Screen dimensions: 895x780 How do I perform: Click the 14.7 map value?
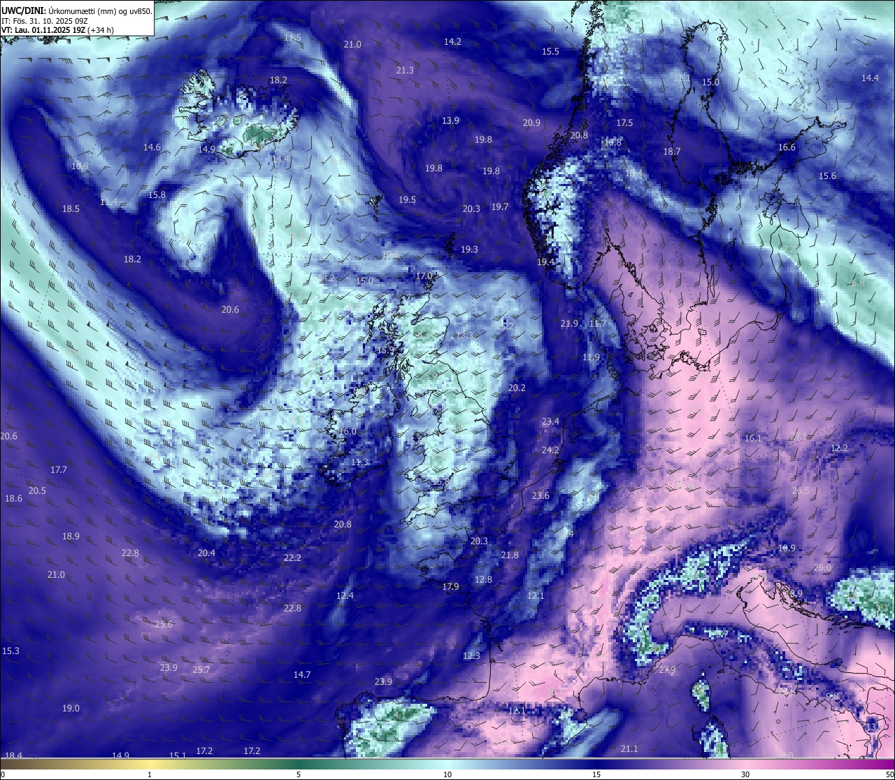[301, 675]
